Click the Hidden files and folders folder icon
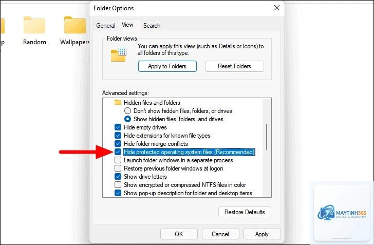This screenshot has height=245, width=374. click(x=118, y=103)
